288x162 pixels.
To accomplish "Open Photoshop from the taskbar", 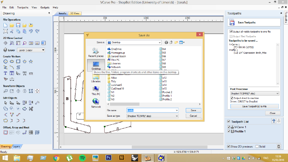I will coord(108,158).
